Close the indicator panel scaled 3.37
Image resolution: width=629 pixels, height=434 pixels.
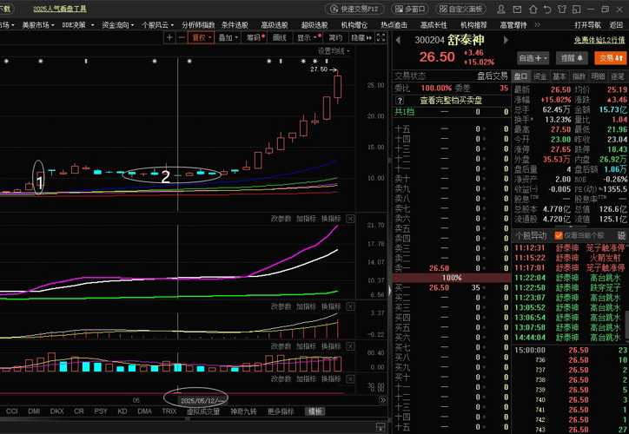tap(350, 306)
